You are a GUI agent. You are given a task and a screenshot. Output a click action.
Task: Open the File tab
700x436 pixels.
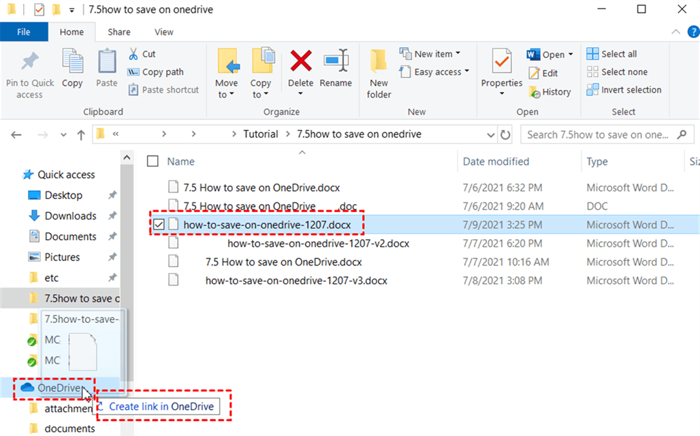pos(24,32)
